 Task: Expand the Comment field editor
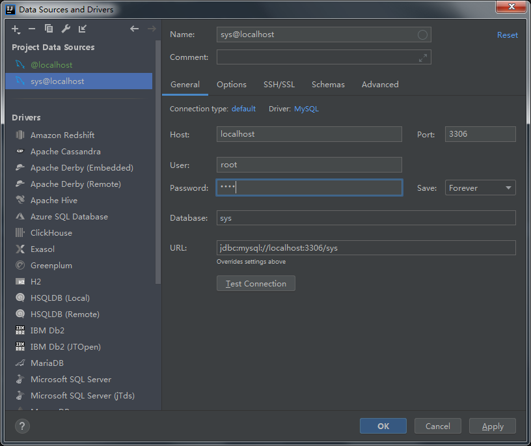click(422, 58)
